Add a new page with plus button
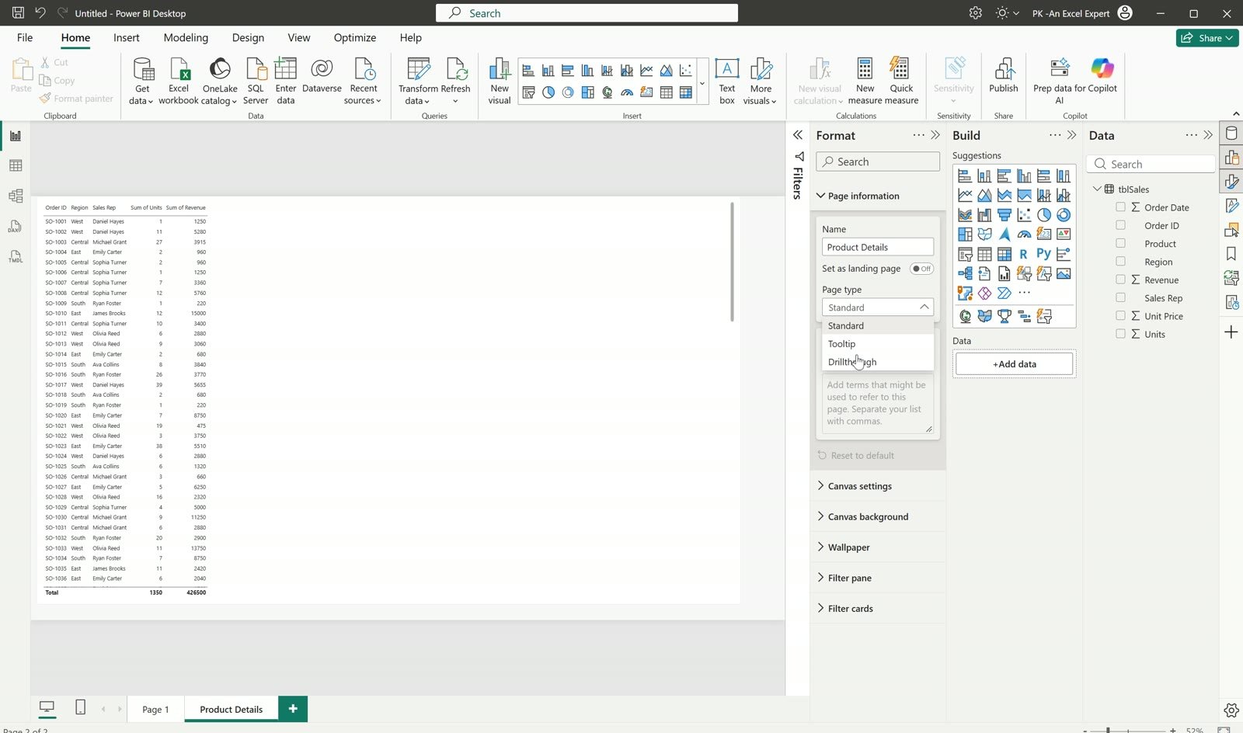 [293, 708]
